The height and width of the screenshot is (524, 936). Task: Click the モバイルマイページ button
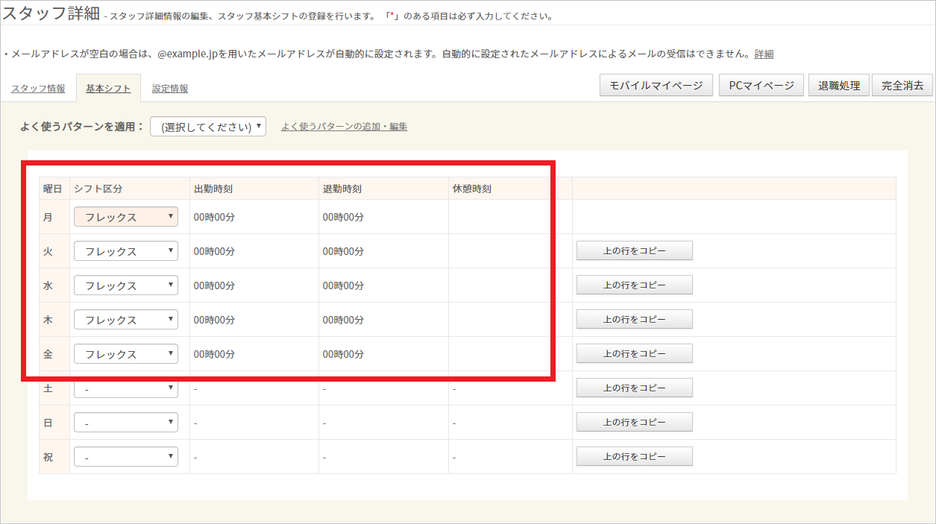(x=656, y=86)
